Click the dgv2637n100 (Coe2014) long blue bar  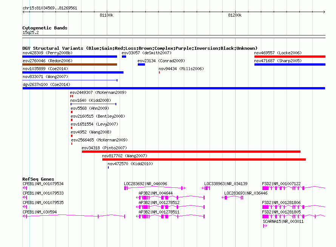[174, 88]
